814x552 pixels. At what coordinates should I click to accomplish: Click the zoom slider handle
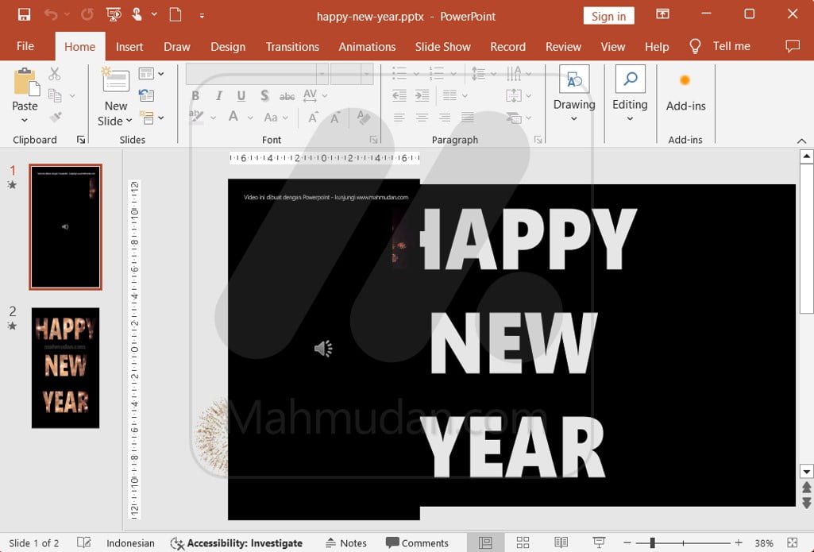pyautogui.click(x=652, y=543)
